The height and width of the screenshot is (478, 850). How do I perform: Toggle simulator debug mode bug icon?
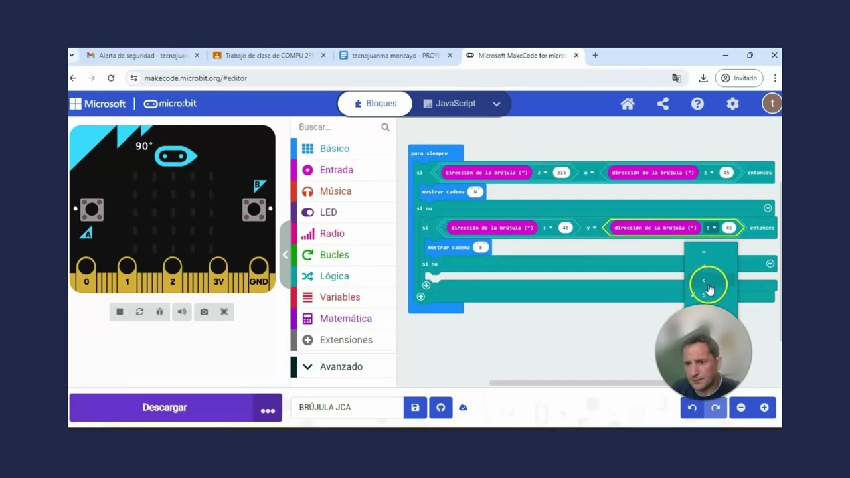[160, 312]
